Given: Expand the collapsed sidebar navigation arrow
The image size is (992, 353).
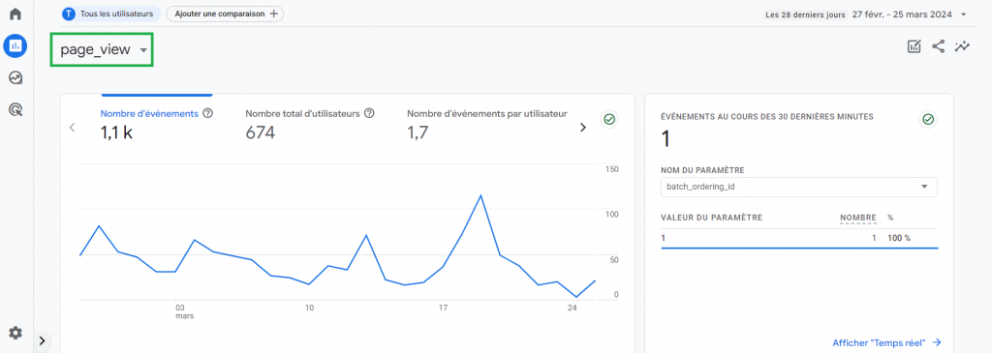Looking at the screenshot, I should (42, 341).
